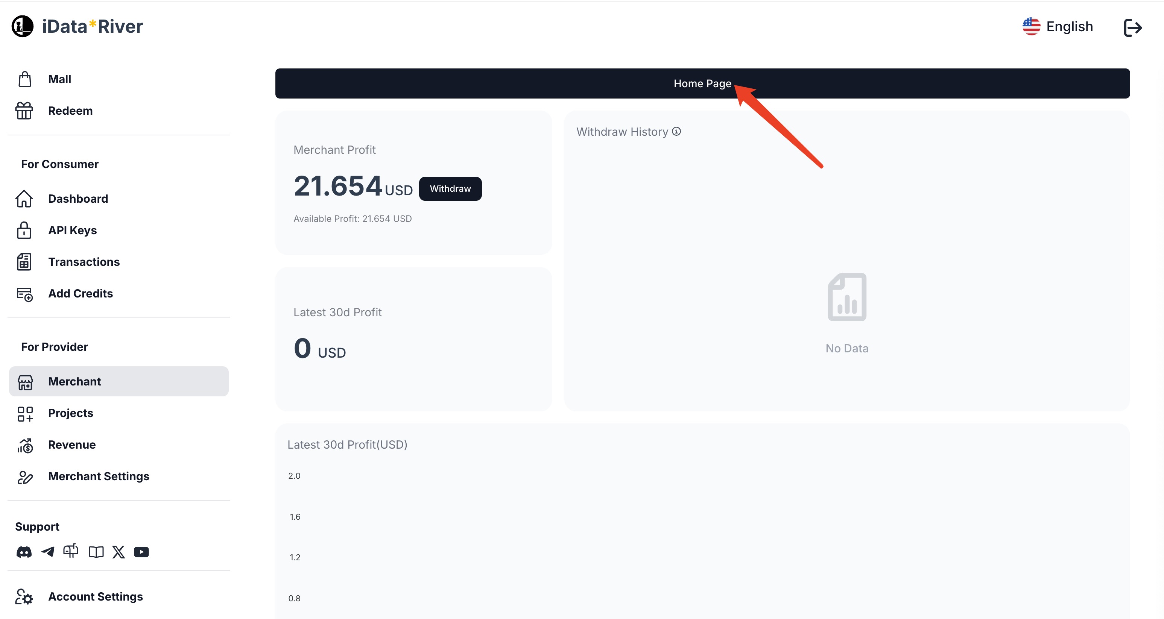Click the Home Page navigation tab

(x=702, y=83)
